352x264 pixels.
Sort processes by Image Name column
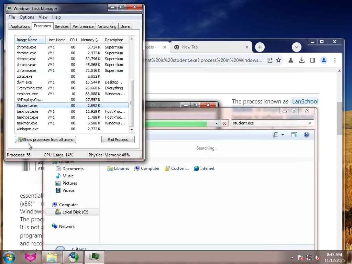pos(30,40)
